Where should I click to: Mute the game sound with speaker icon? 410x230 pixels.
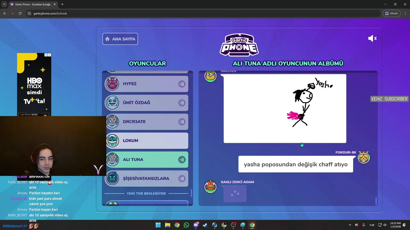tap(372, 38)
